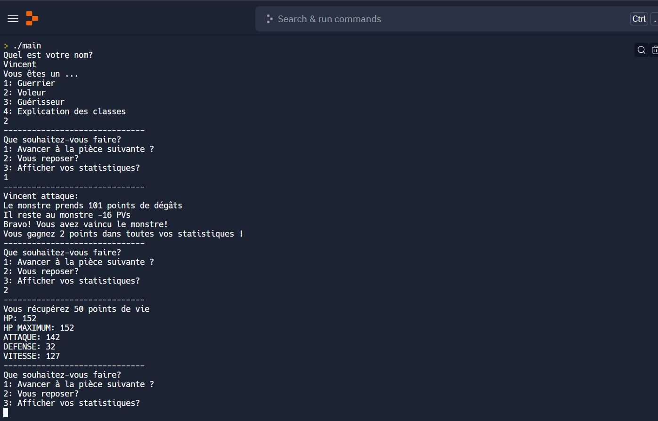Click the "Vous gagnez 2 points" line

[123, 234]
